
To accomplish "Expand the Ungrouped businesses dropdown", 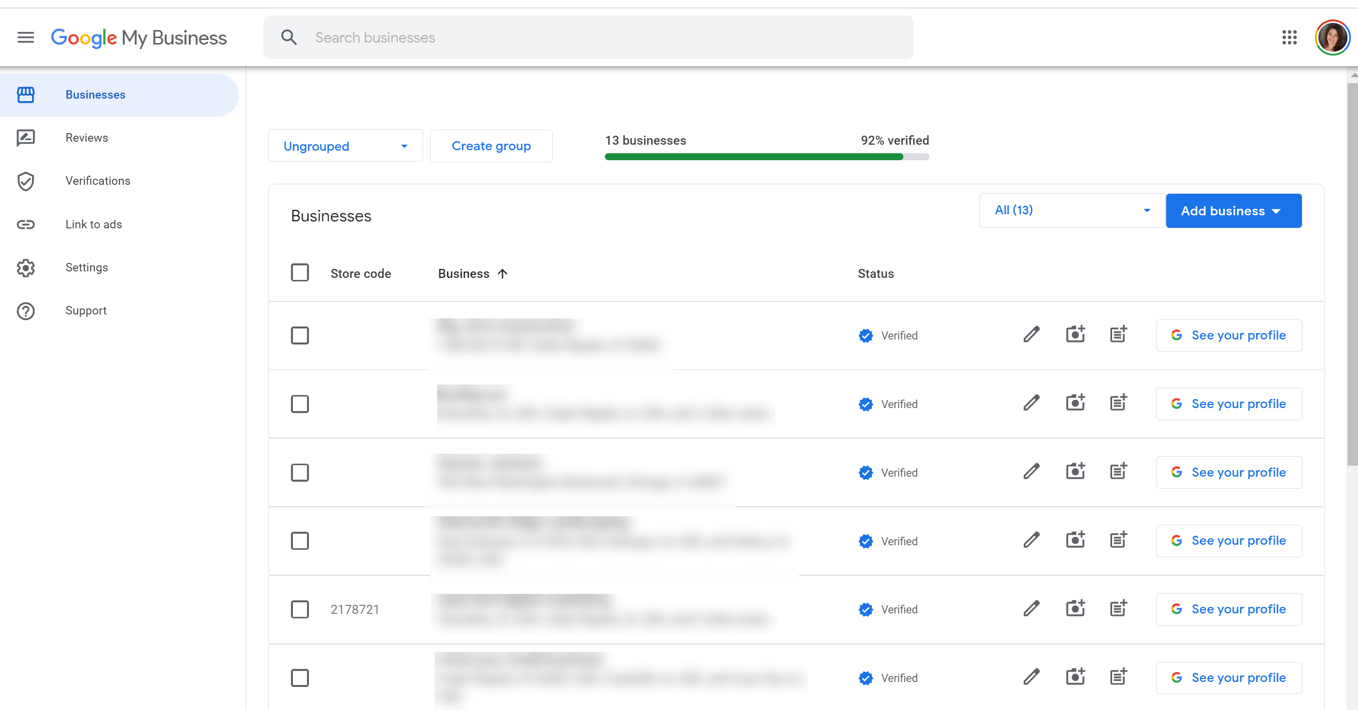I will 403,146.
